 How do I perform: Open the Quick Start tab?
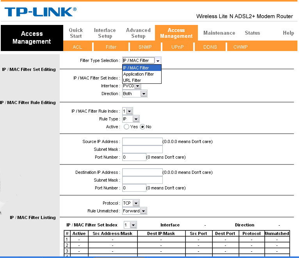76,33
